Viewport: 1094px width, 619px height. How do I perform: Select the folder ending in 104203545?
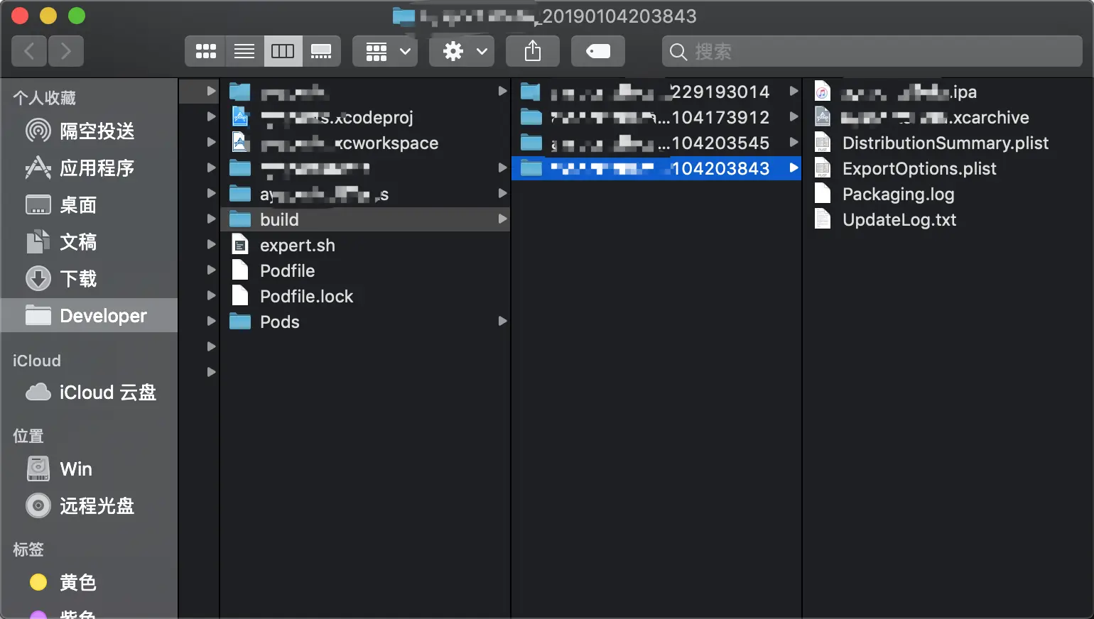coord(656,143)
